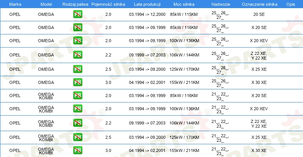
Task: Select 125kW / 170KM in the Omega sedan row
Action: (x=184, y=69)
